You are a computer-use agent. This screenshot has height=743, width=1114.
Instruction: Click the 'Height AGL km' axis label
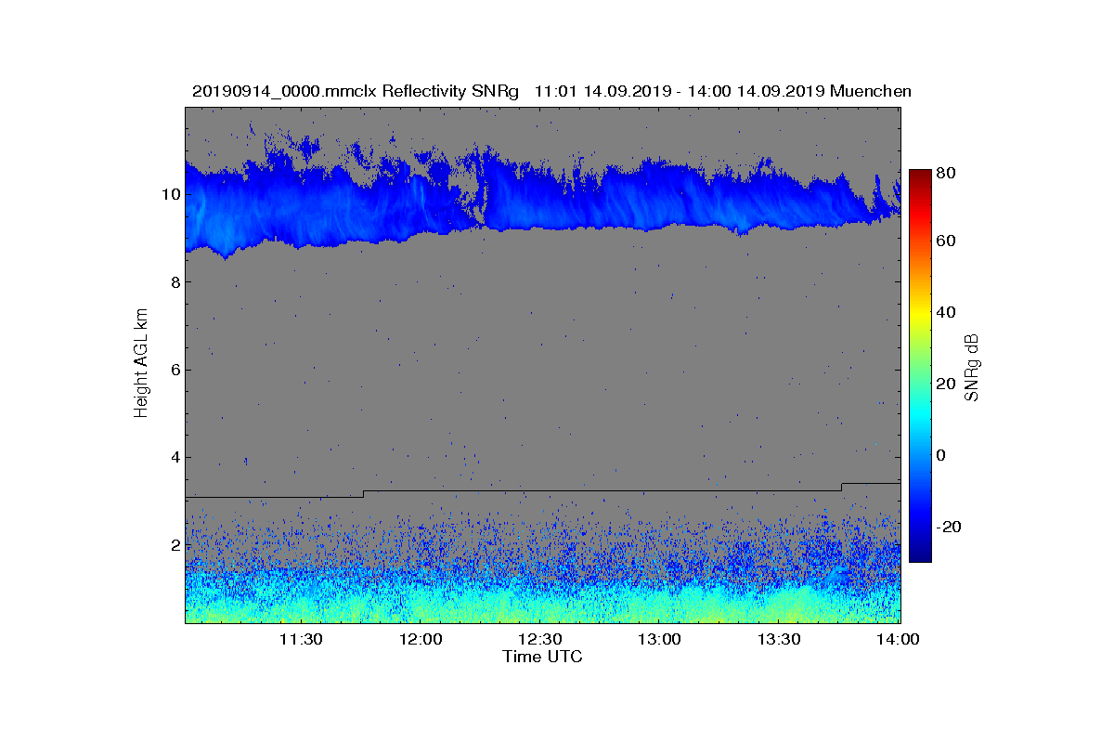pos(141,364)
